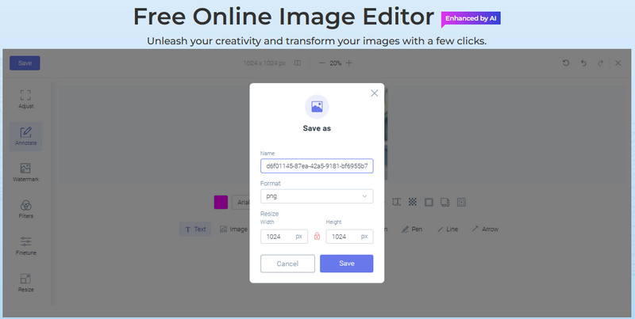Click the file Name input field

(x=317, y=166)
